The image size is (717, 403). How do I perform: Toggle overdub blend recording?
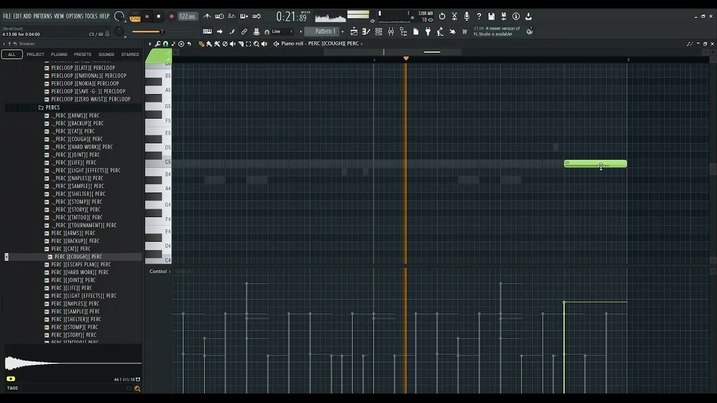[244, 16]
